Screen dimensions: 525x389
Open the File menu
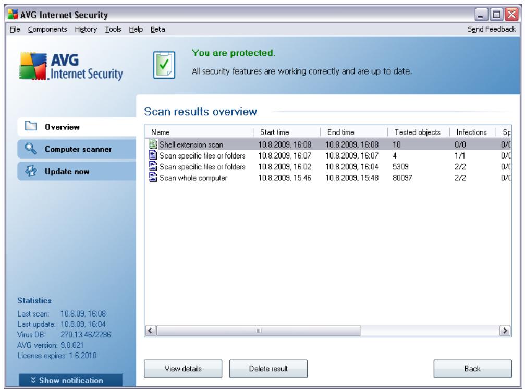click(x=15, y=29)
